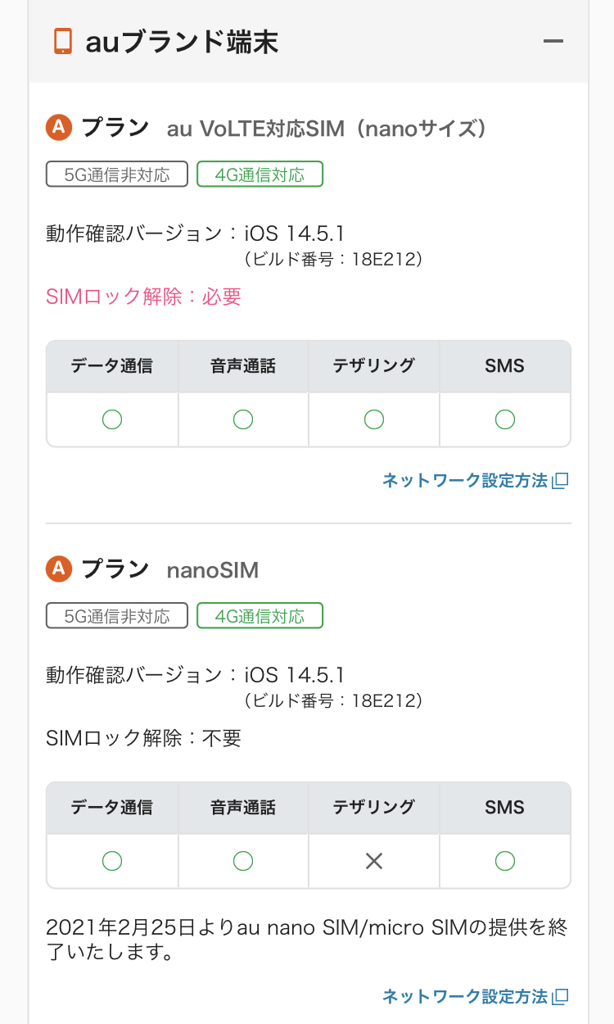Click the orange phone icon in the header
This screenshot has height=1024, width=614.
[x=63, y=41]
